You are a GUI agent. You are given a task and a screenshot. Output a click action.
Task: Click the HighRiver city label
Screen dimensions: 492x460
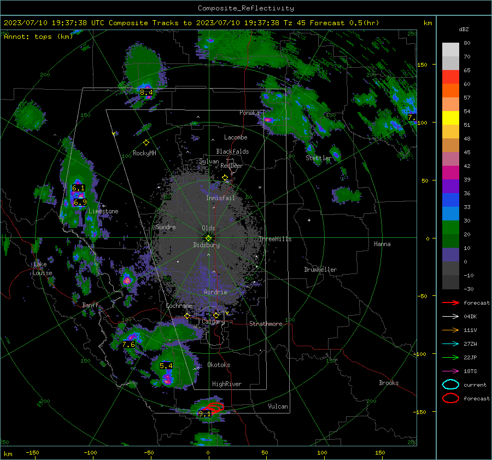(x=227, y=385)
